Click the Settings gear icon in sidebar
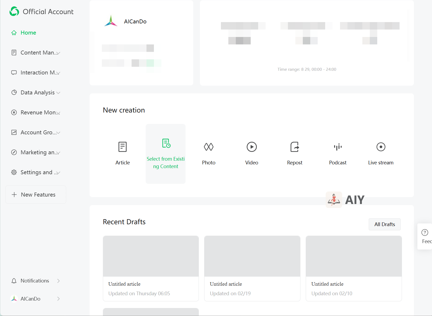Viewport: 432px width, 316px height. pyautogui.click(x=14, y=172)
